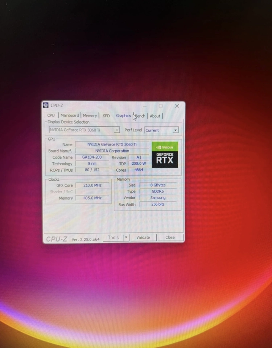The width and height of the screenshot is (272, 348).
Task: Click the Revision A1 value
Action: (139, 158)
